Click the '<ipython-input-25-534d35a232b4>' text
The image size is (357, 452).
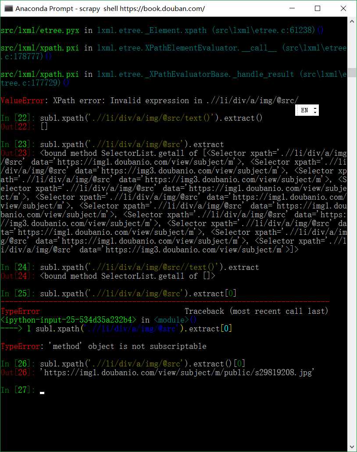click(x=68, y=320)
